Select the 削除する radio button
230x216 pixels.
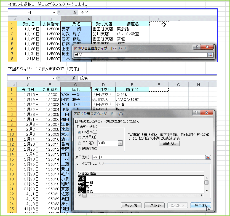pyautogui.click(x=79, y=149)
